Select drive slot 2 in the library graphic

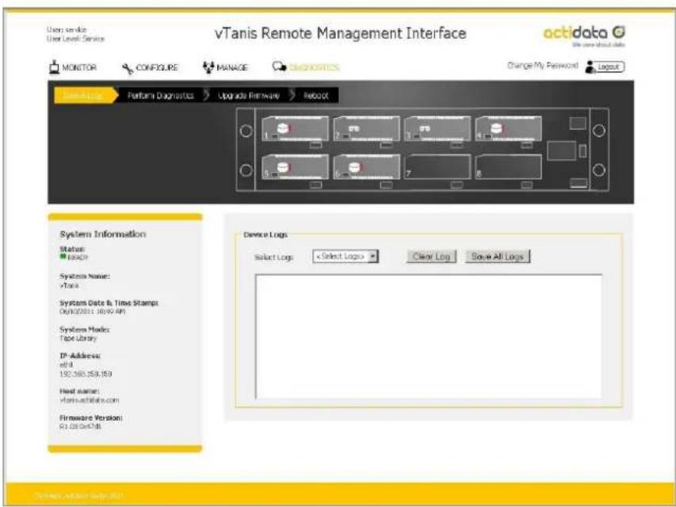(x=367, y=128)
